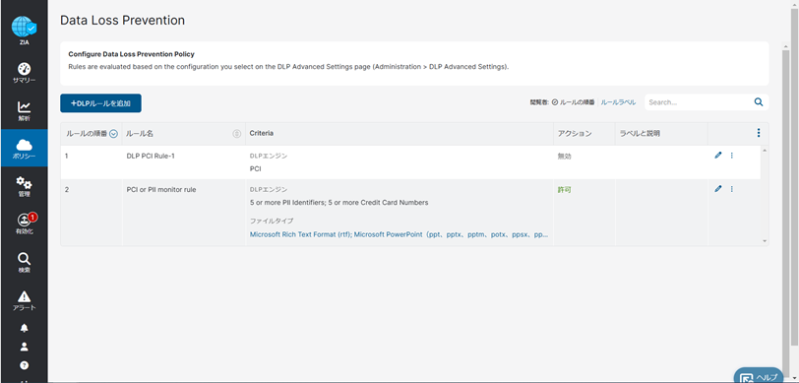The image size is (799, 383).
Task: Open the ZIA globe logo
Action: (24, 30)
